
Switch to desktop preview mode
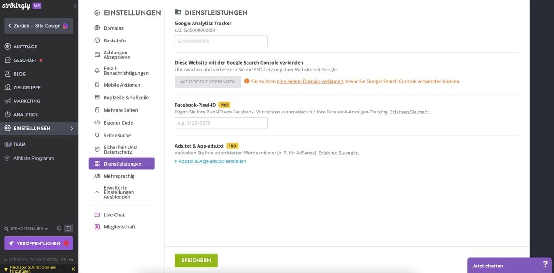click(x=59, y=228)
